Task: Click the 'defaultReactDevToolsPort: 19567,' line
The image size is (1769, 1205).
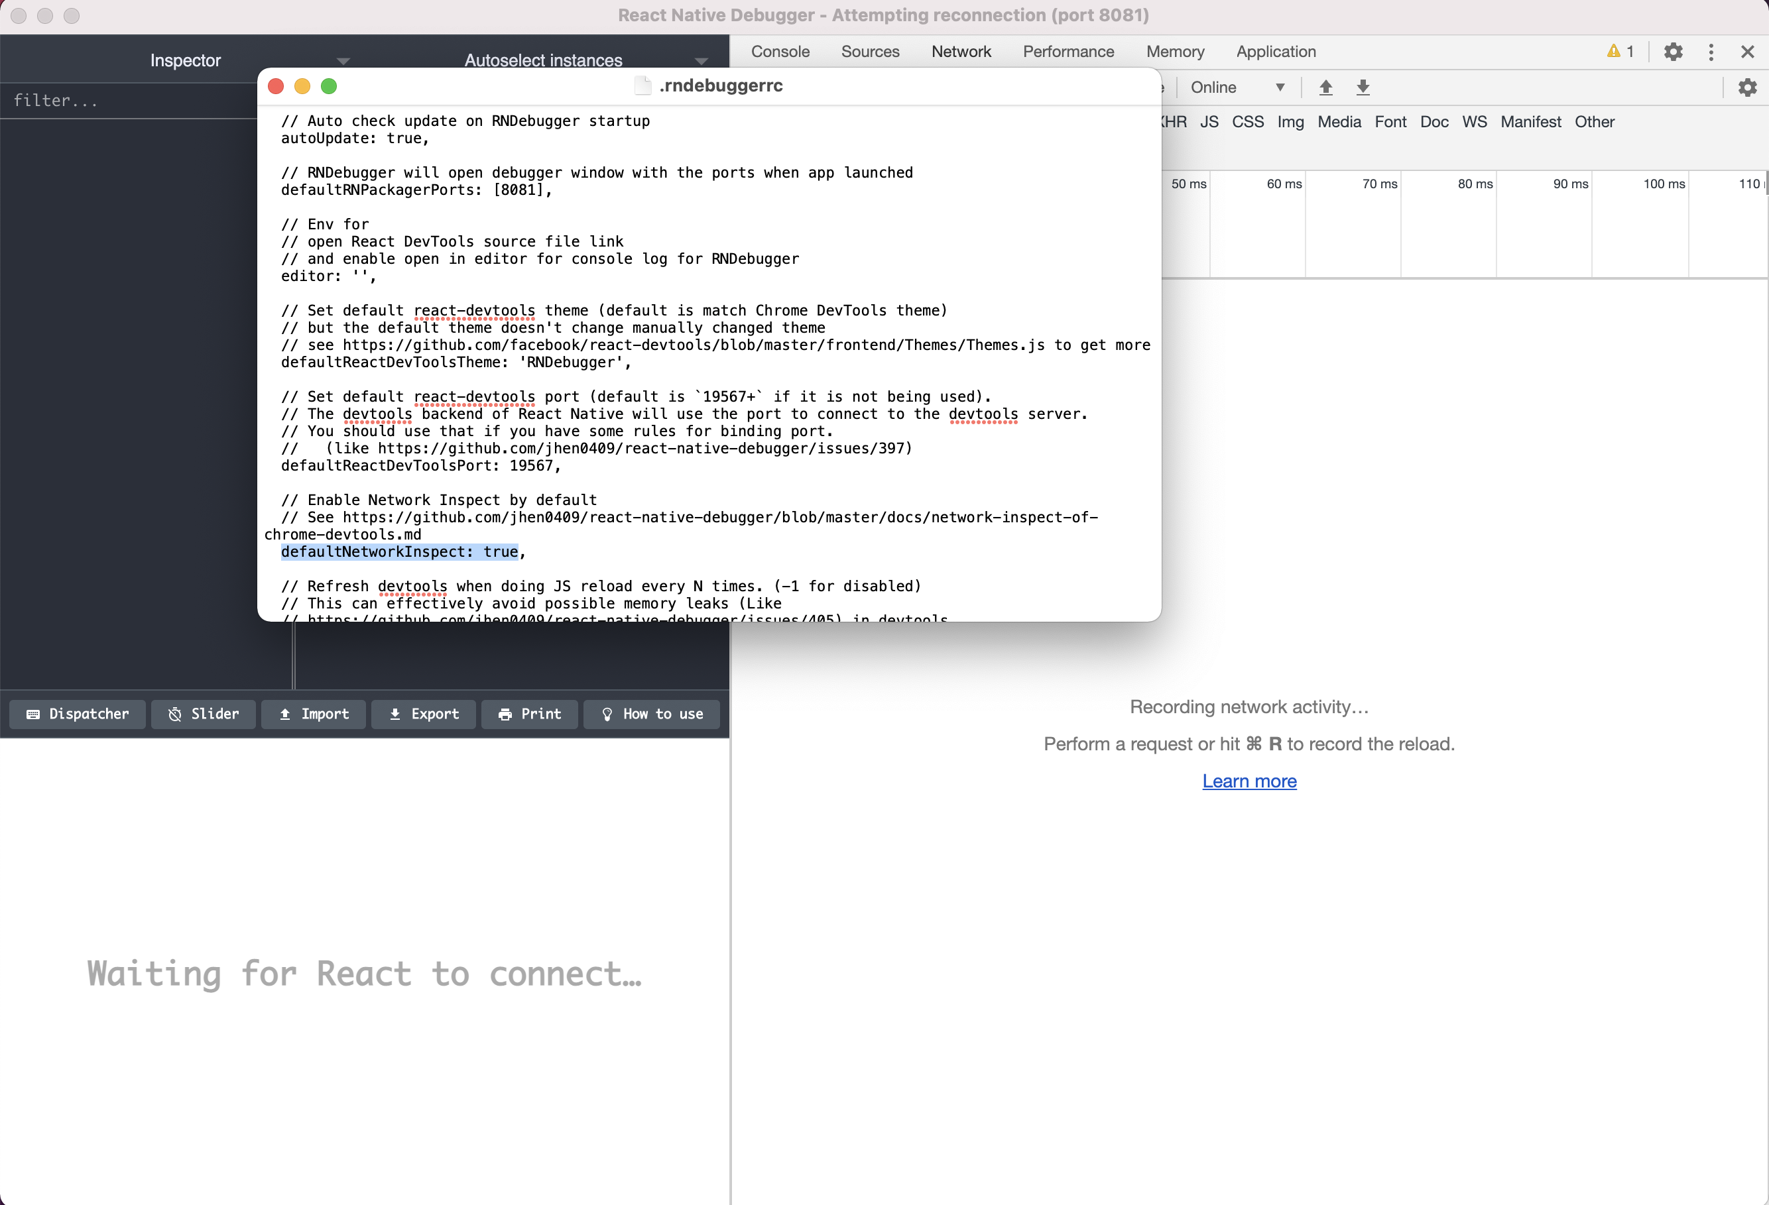Action: coord(421,465)
